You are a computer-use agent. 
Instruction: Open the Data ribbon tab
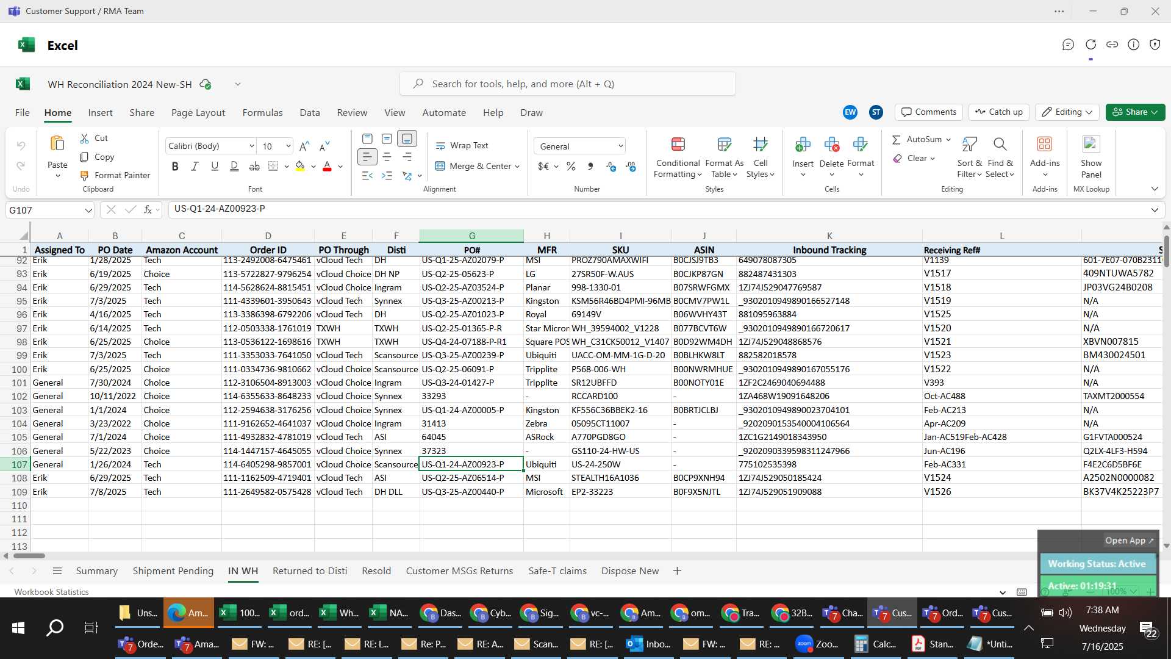pos(310,113)
